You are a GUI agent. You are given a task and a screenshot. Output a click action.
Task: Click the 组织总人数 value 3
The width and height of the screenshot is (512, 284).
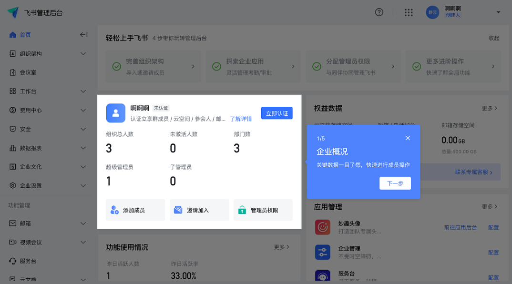point(109,149)
